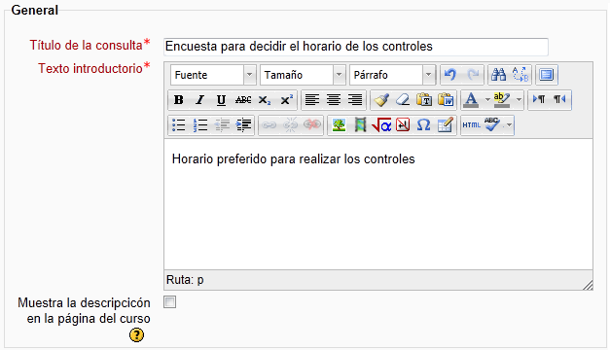The width and height of the screenshot is (610, 350).
Task: Toggle the ABC spellchecker
Action: (492, 125)
